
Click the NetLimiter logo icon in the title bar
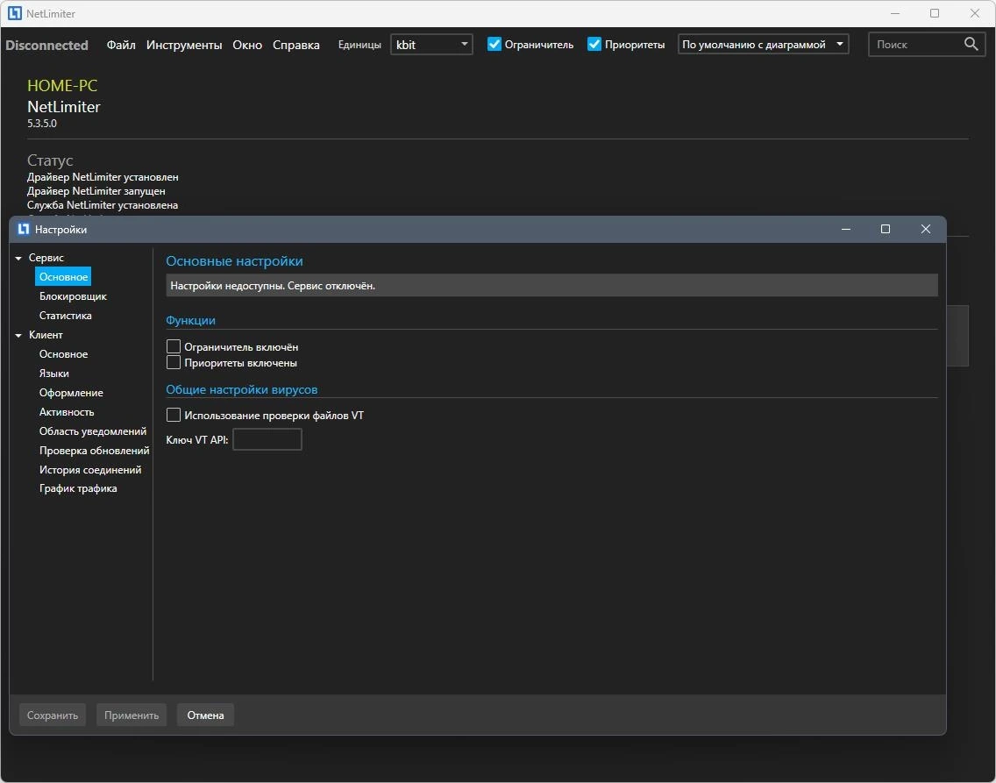[14, 13]
